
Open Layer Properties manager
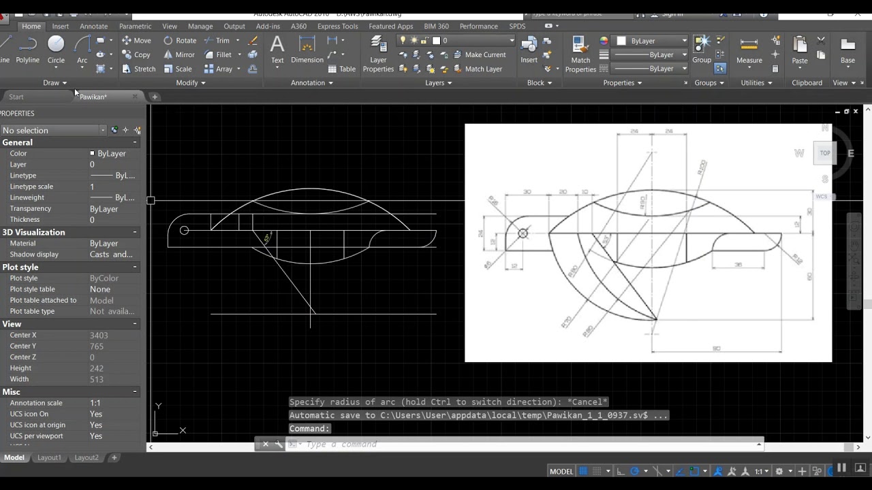pyautogui.click(x=378, y=54)
